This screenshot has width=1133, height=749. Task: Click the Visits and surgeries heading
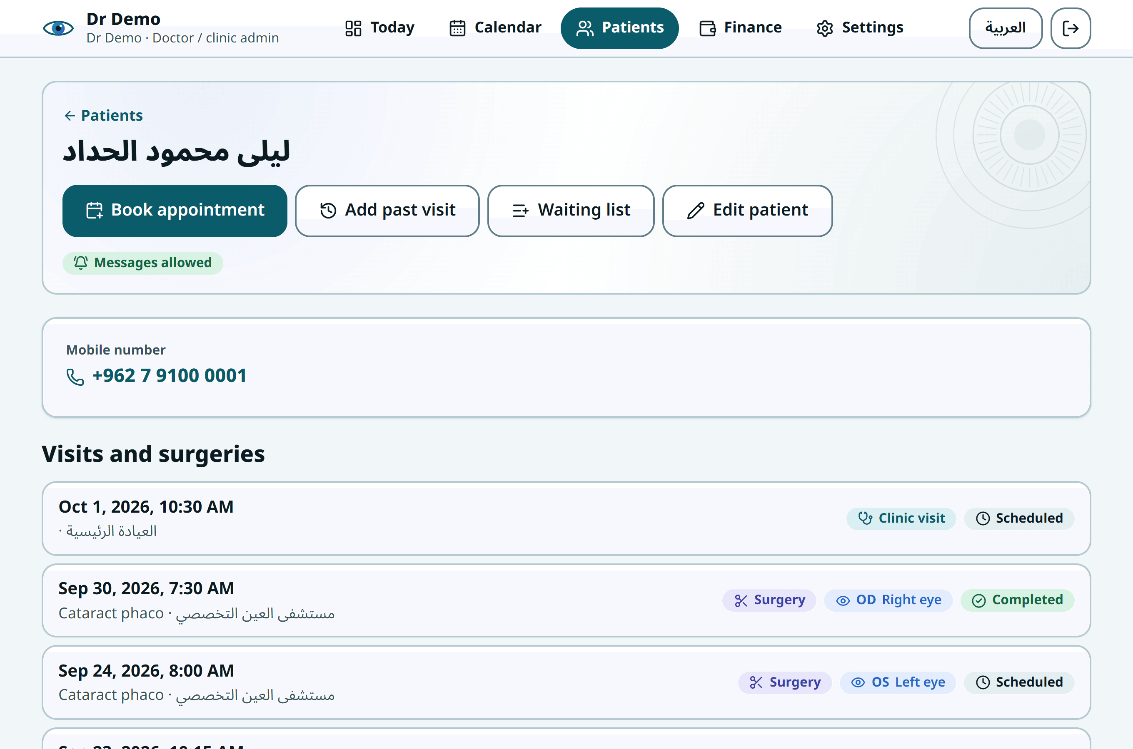(x=153, y=454)
